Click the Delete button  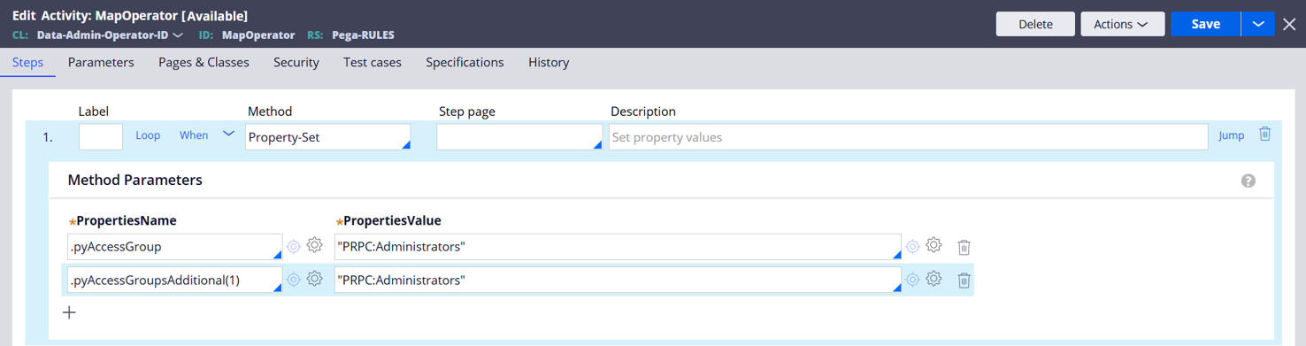[1035, 24]
